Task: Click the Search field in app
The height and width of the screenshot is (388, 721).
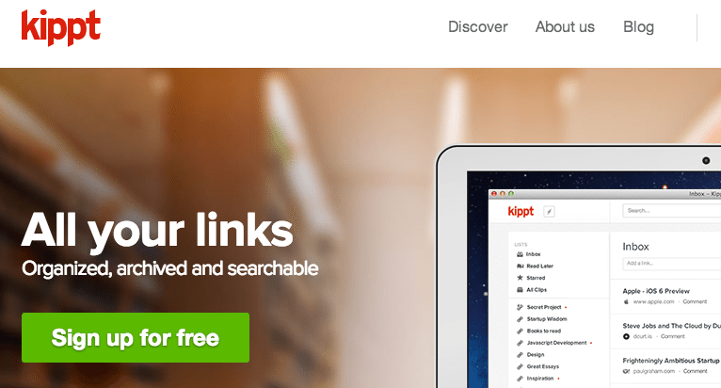Action: 672,211
